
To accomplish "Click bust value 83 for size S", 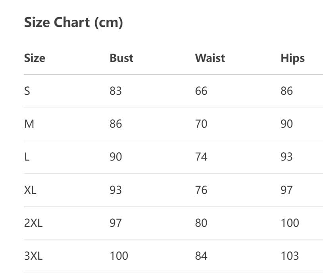I will (x=115, y=91).
